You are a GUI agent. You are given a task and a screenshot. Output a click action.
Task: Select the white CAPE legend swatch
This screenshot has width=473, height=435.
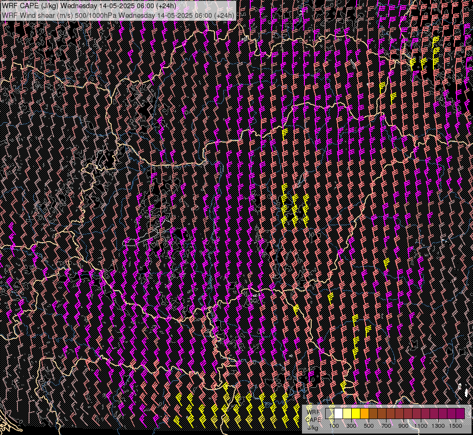click(339, 413)
